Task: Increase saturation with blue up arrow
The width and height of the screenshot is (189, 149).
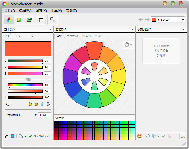Action: pos(42,104)
